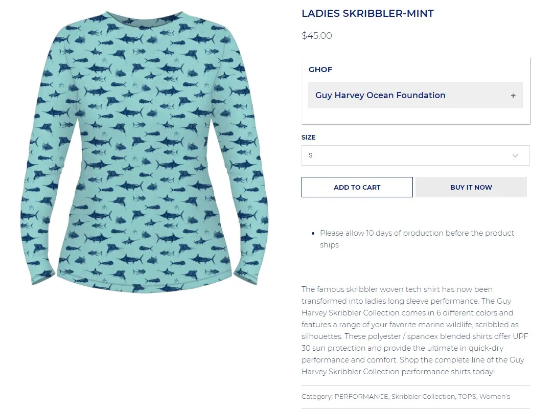The height and width of the screenshot is (409, 554).
Task: Click the mint fish-print shirt product image
Action: pos(144,152)
